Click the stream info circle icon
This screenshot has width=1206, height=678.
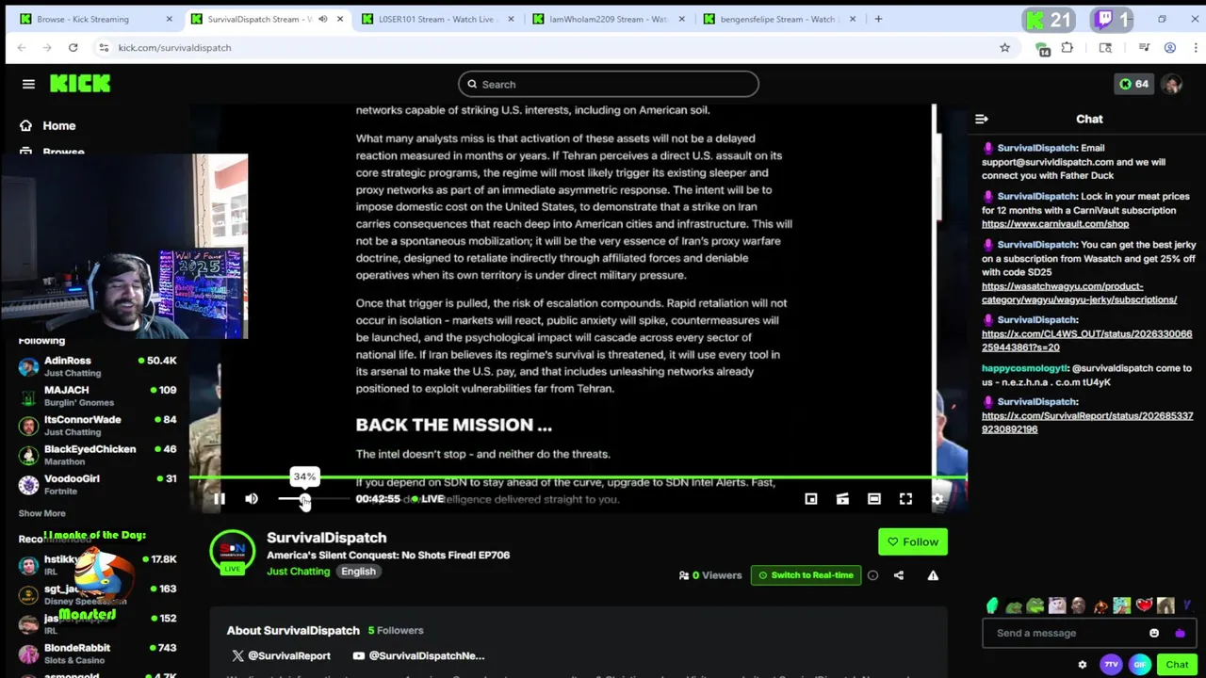click(872, 575)
